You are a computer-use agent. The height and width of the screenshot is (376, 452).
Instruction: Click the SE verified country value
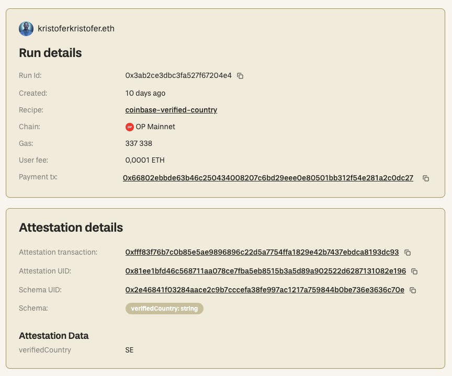click(x=129, y=350)
